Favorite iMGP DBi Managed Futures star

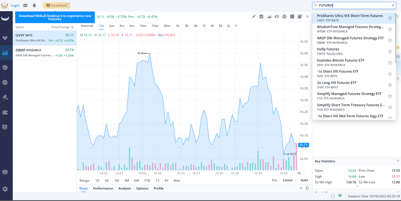[x=390, y=40]
